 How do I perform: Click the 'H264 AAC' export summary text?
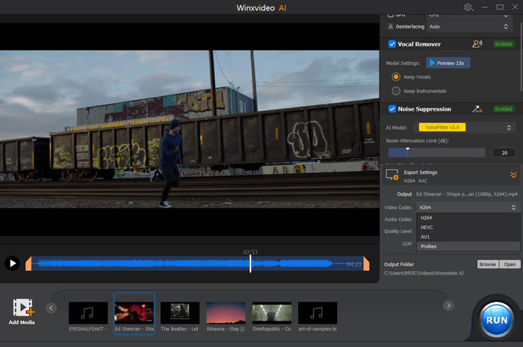[x=415, y=181]
